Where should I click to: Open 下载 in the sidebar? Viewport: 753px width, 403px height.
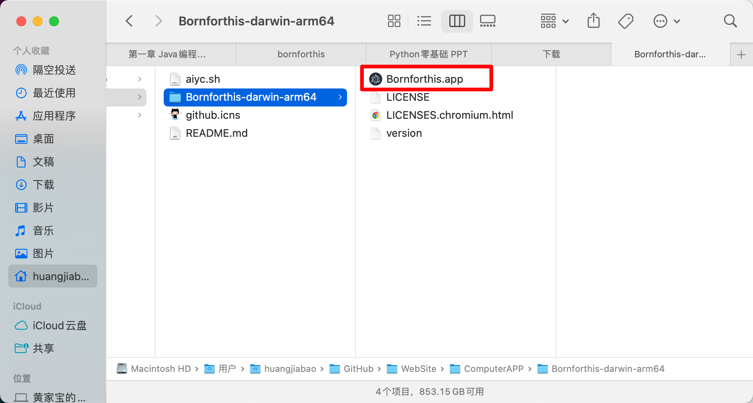click(53, 185)
